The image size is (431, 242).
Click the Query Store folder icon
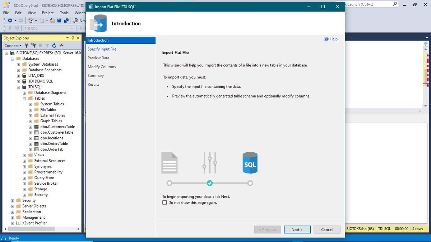[30, 178]
